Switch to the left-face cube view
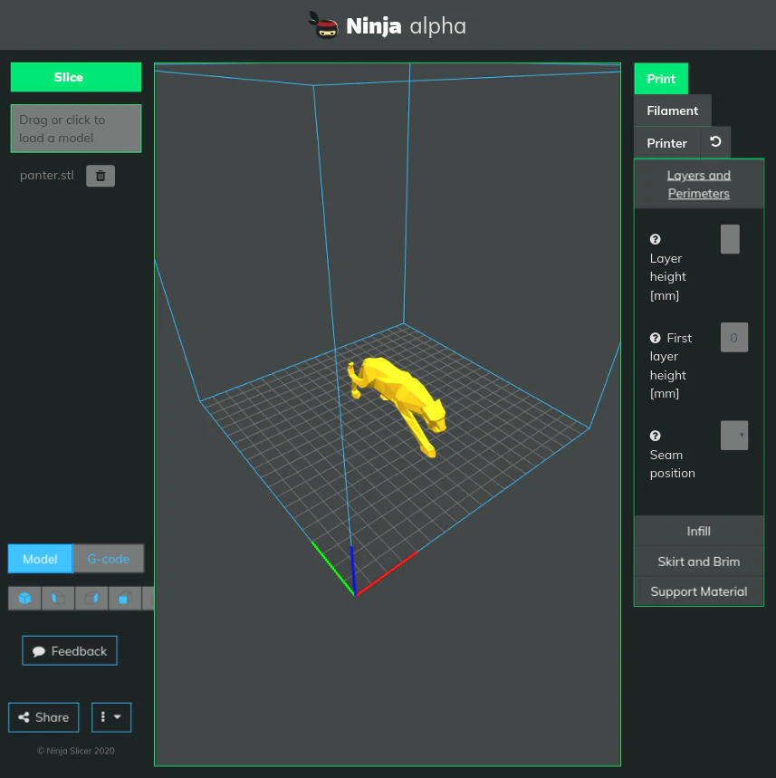The width and height of the screenshot is (776, 778). [x=58, y=599]
